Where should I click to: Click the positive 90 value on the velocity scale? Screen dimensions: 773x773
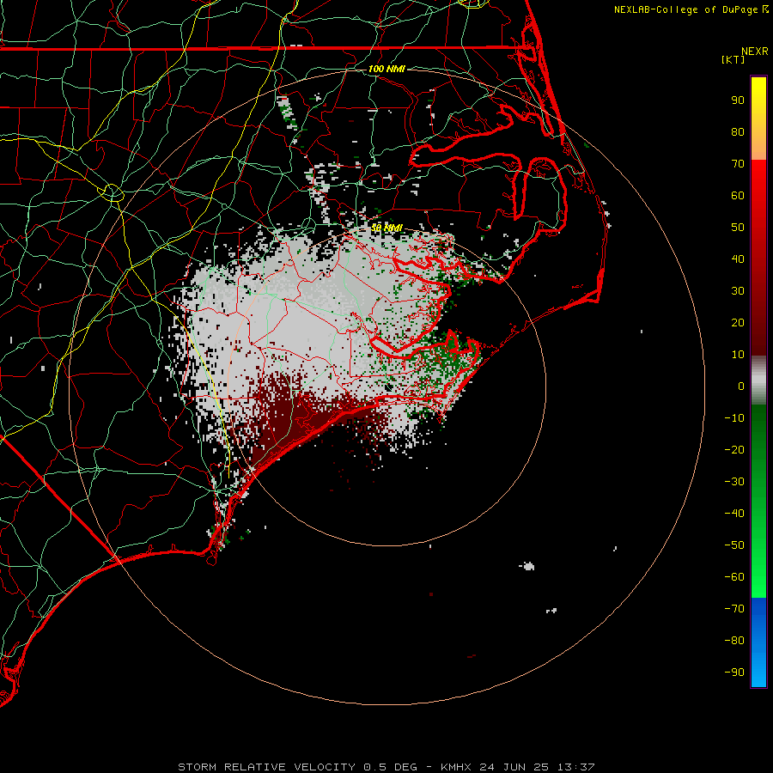(738, 100)
